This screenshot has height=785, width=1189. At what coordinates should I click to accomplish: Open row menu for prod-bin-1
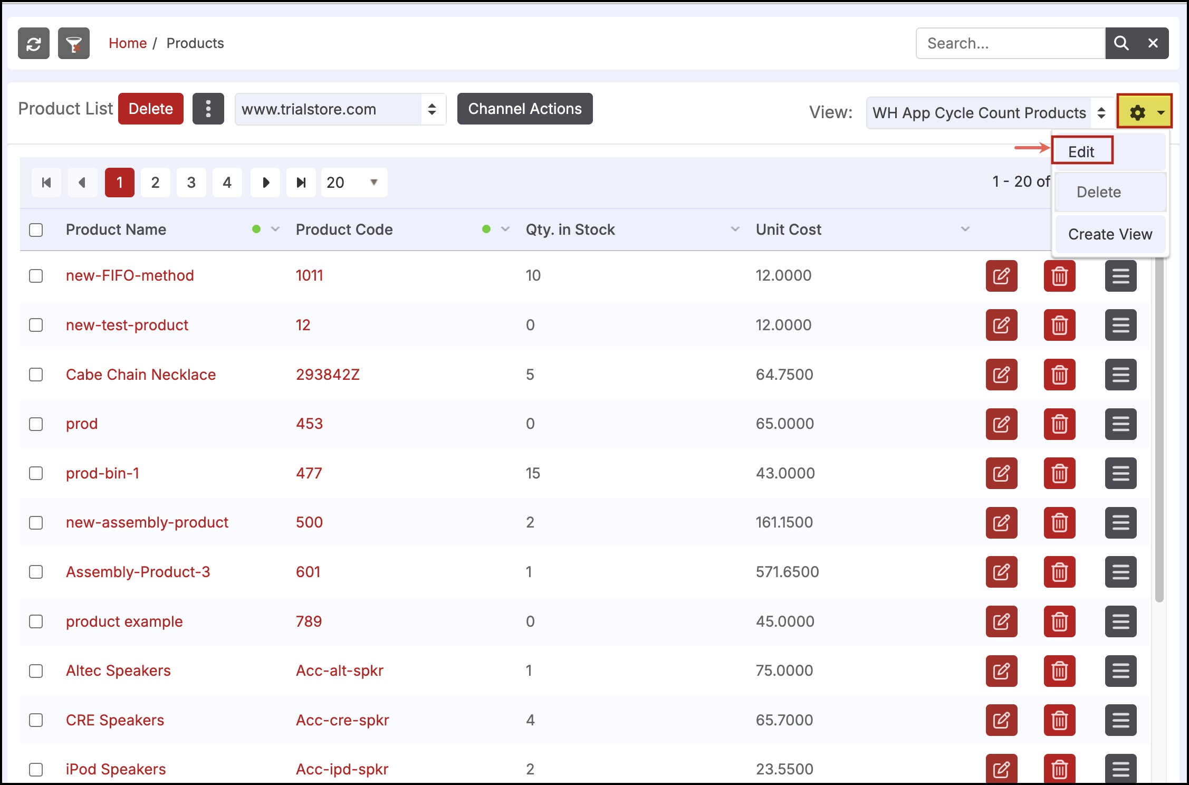[1120, 473]
